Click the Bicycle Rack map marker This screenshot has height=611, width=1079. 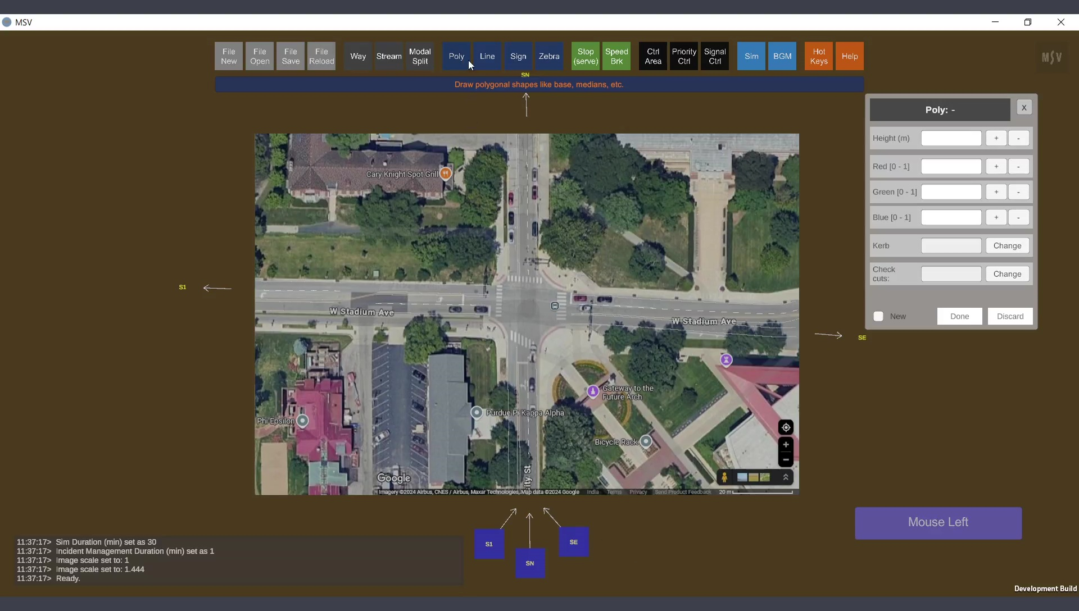tap(646, 441)
